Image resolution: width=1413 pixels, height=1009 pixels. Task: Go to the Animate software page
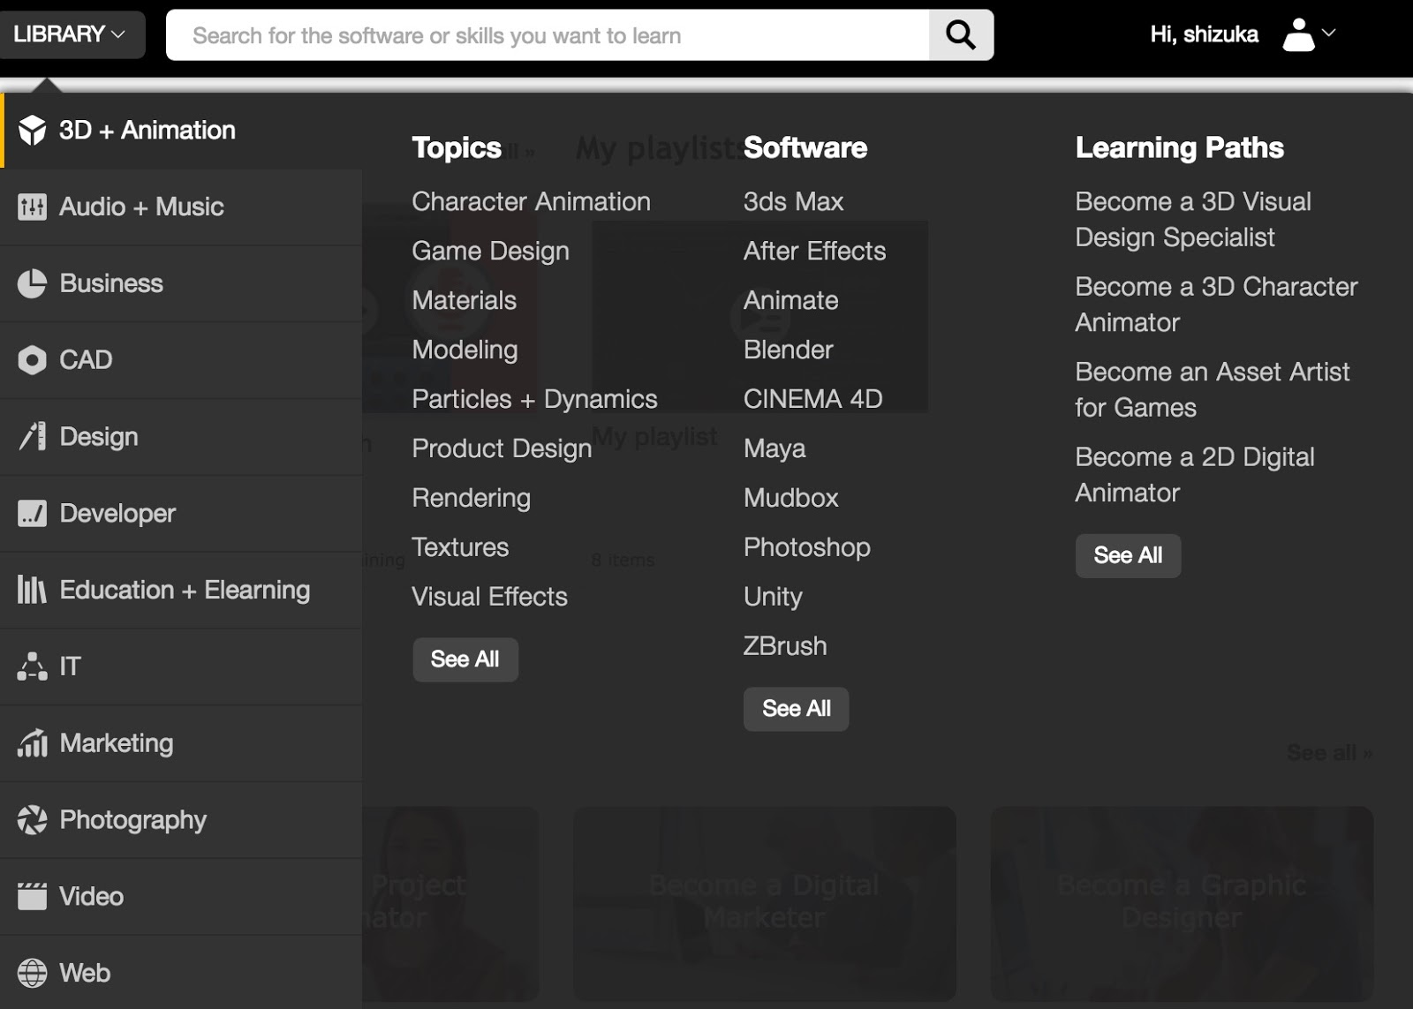click(790, 300)
